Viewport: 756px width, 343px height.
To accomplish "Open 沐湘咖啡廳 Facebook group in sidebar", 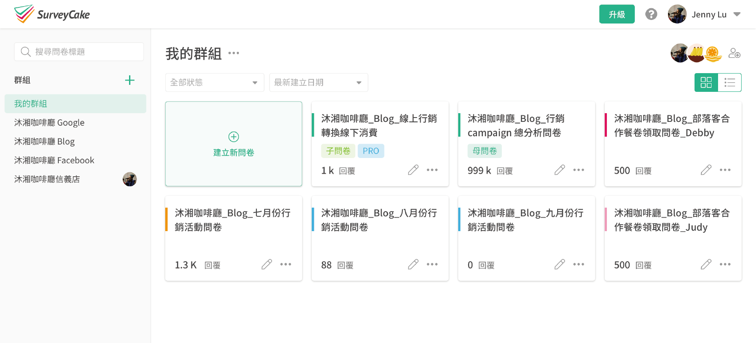I will [54, 160].
